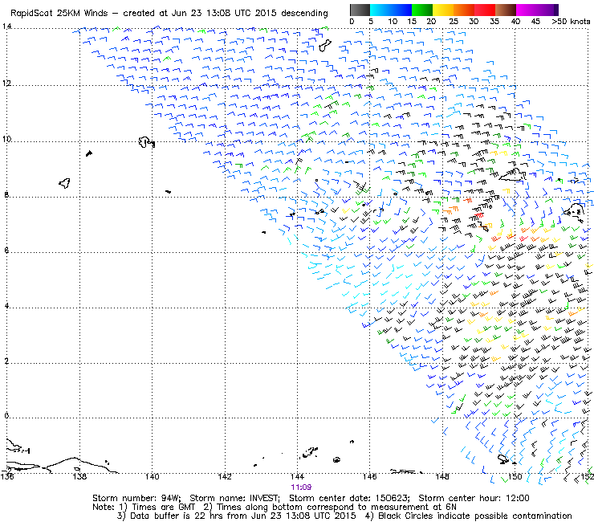This screenshot has height=522, width=594.
Task: Click the latitude label '10'
Action: [x=6, y=139]
